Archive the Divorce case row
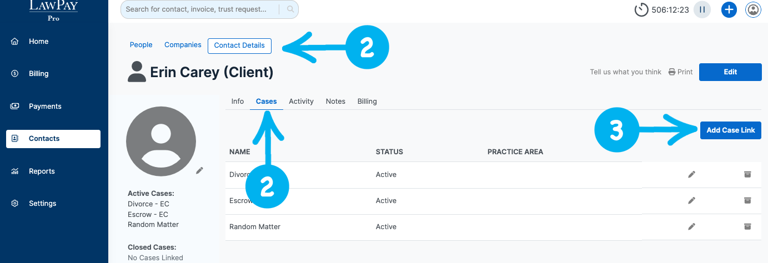Image resolution: width=768 pixels, height=263 pixels. [x=747, y=175]
